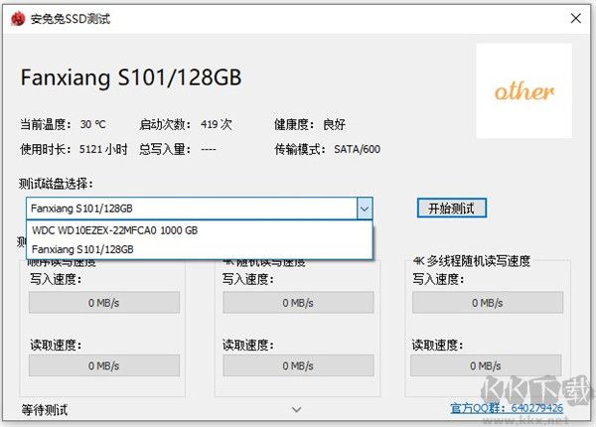The width and height of the screenshot is (596, 427).
Task: Open the 官方QQ群 640279426 link
Action: (x=507, y=408)
